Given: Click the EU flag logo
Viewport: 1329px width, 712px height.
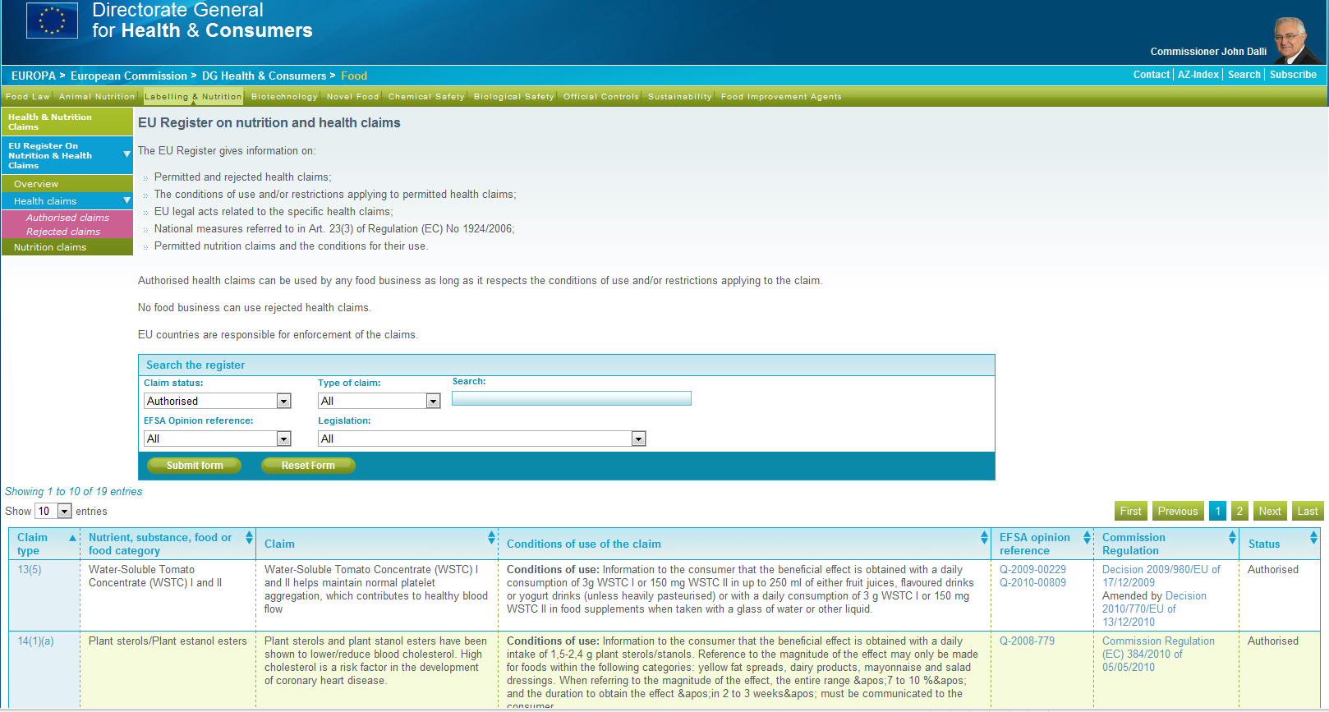Looking at the screenshot, I should coord(52,20).
